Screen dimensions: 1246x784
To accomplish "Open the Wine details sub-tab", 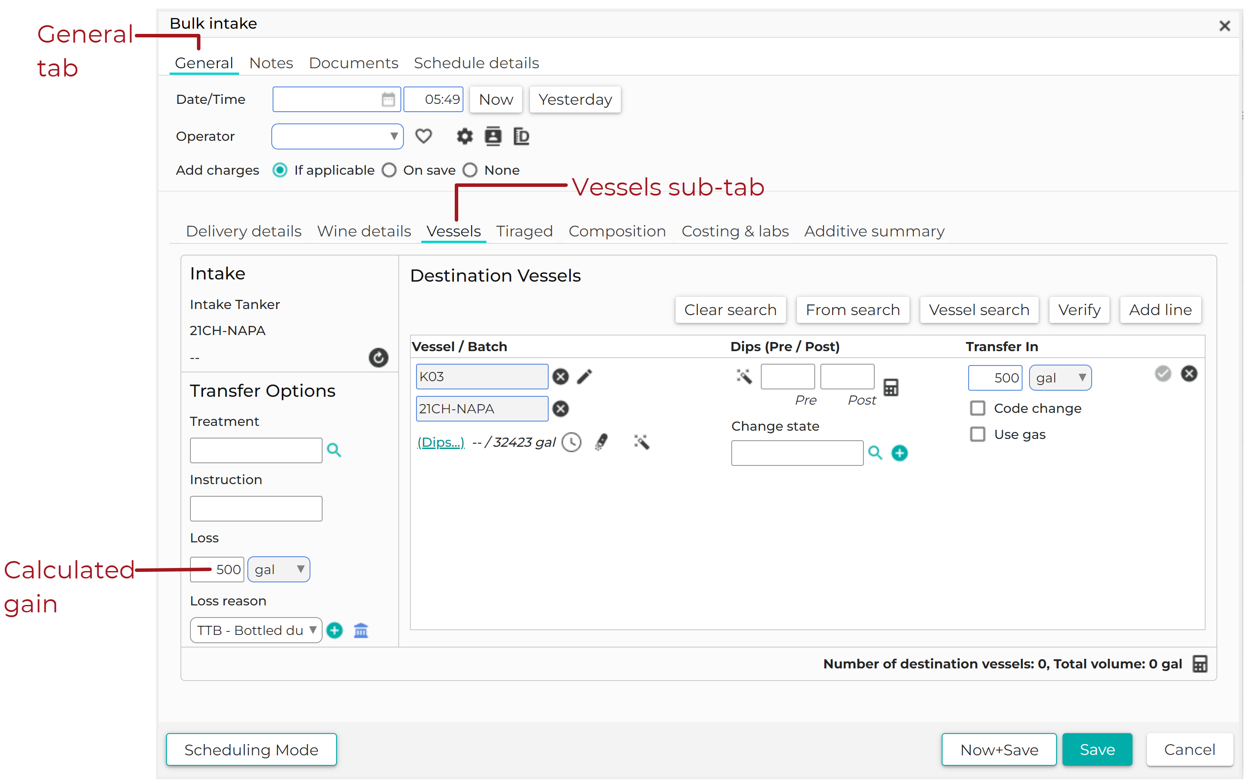I will point(364,231).
